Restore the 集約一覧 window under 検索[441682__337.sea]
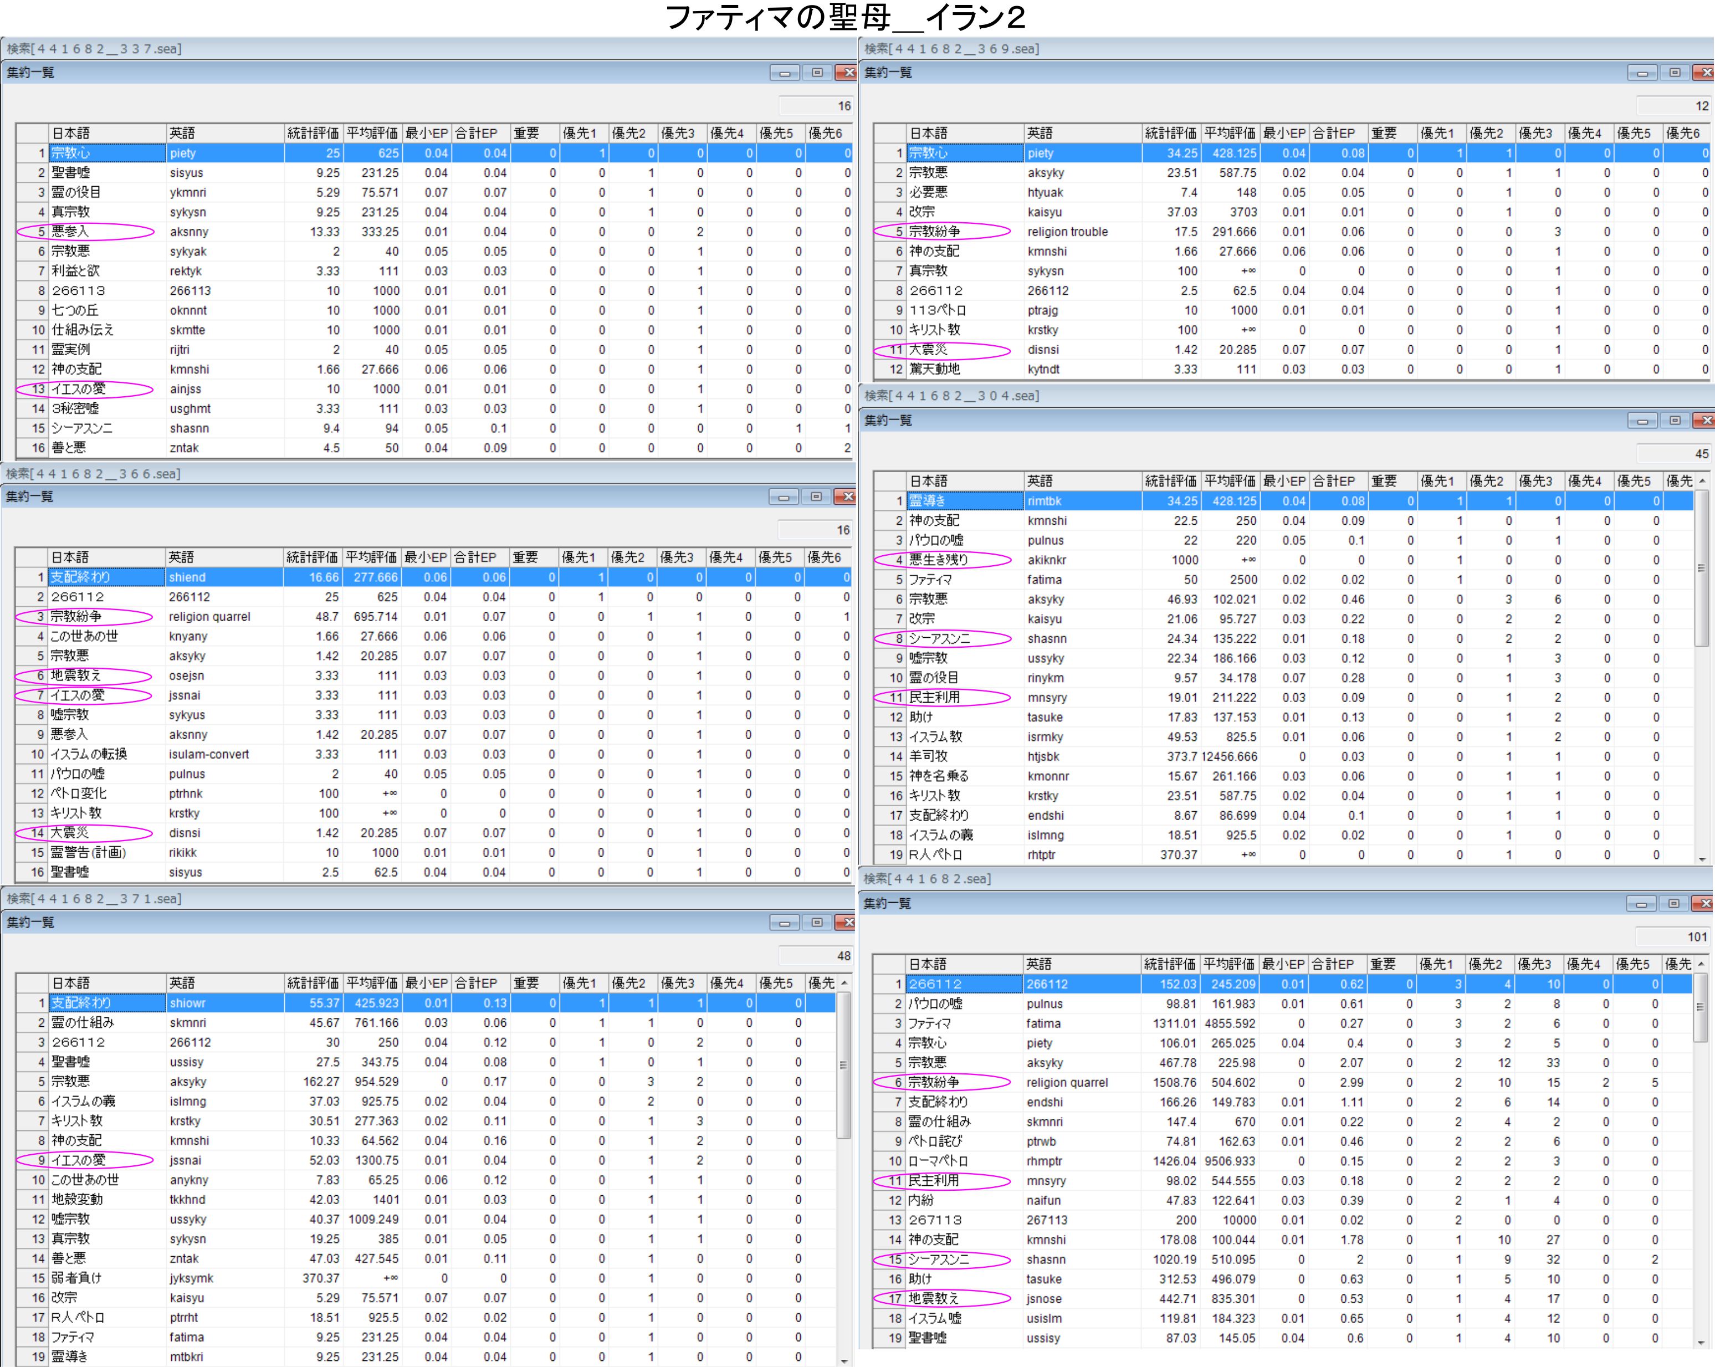Viewport: 1715px width, 1367px height. tap(817, 73)
